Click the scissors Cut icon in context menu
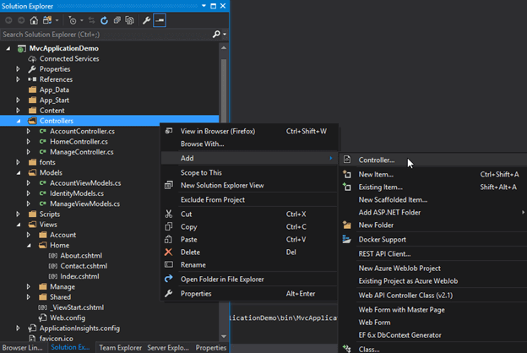527x353 pixels. click(x=168, y=215)
